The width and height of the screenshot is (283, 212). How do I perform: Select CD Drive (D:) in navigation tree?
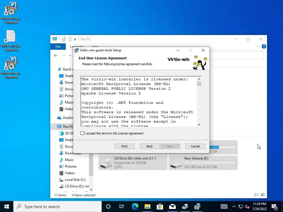click(74, 186)
